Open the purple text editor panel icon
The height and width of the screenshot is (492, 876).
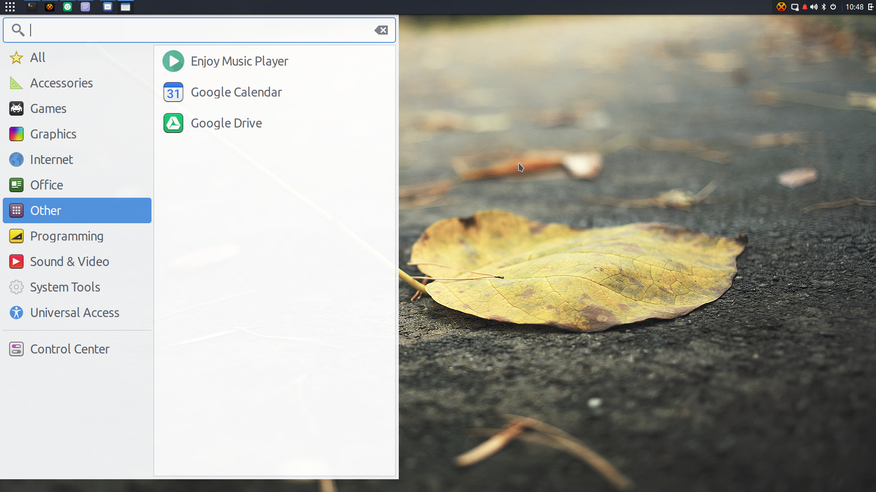tap(85, 7)
